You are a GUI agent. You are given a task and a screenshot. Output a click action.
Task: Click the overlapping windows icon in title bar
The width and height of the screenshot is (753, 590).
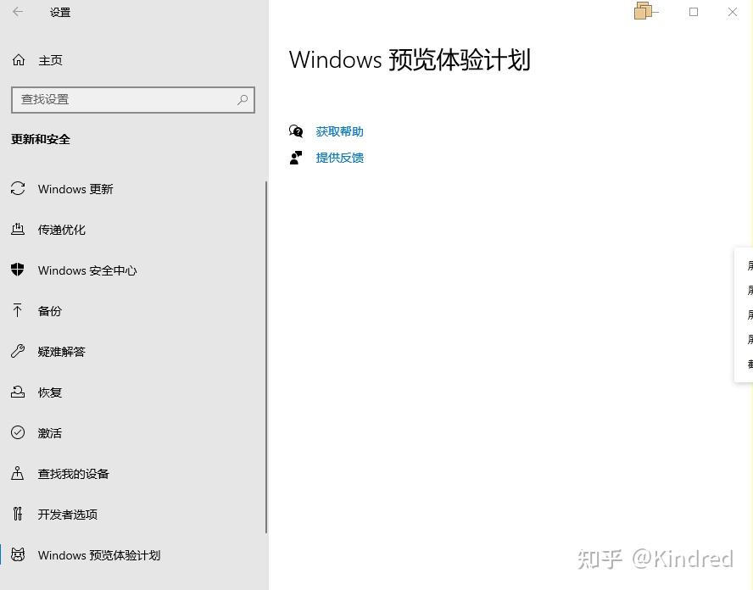(644, 11)
